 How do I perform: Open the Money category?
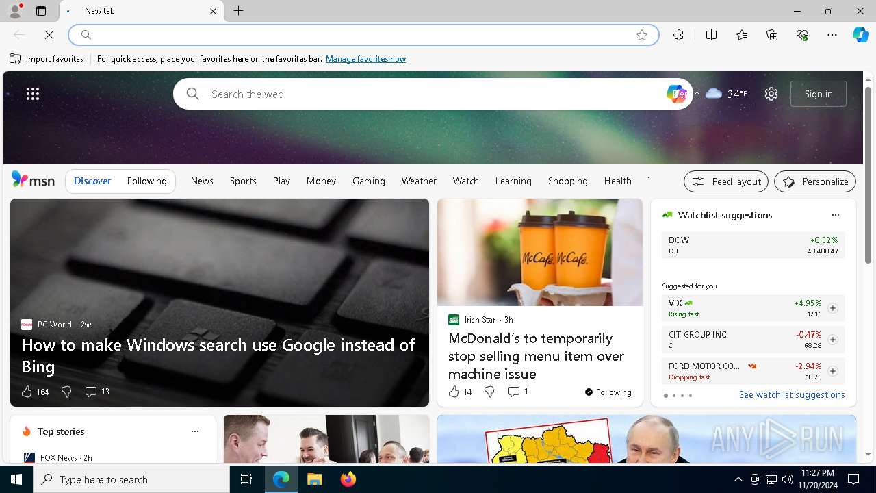[321, 181]
